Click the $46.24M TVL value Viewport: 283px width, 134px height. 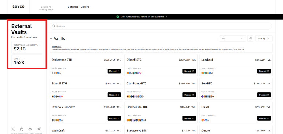click(x=188, y=107)
